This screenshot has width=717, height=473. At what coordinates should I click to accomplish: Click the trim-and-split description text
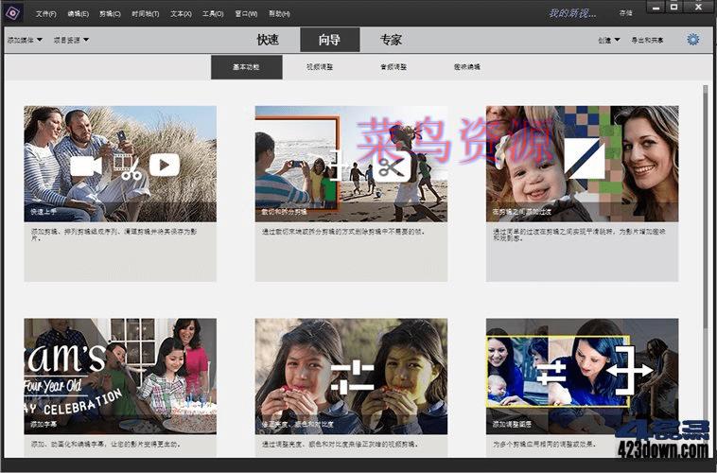click(343, 232)
